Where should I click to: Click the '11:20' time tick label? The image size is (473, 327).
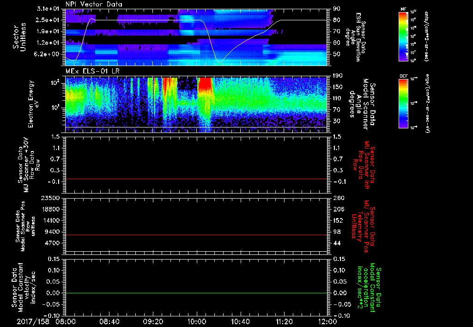tap(284, 321)
